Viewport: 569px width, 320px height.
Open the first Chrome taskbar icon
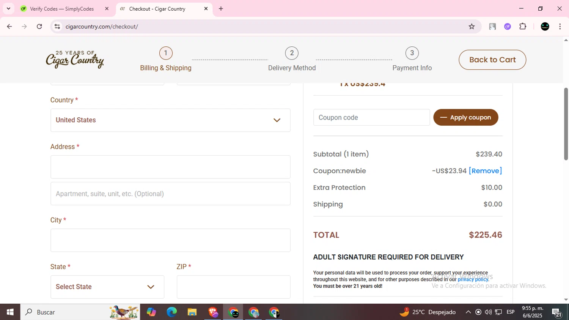pyautogui.click(x=233, y=312)
